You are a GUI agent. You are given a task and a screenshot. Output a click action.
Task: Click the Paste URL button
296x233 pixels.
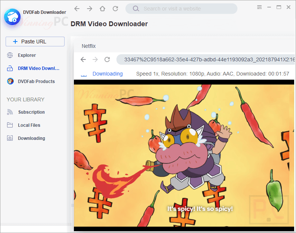point(35,42)
